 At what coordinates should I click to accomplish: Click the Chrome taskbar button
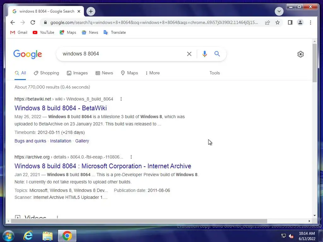click(67, 236)
